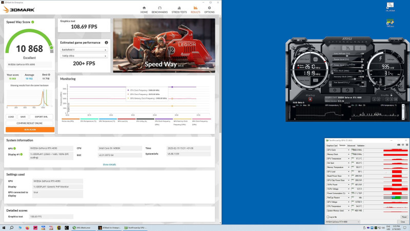
Task: Click the Afterburner save profile icon
Action: tap(396, 99)
